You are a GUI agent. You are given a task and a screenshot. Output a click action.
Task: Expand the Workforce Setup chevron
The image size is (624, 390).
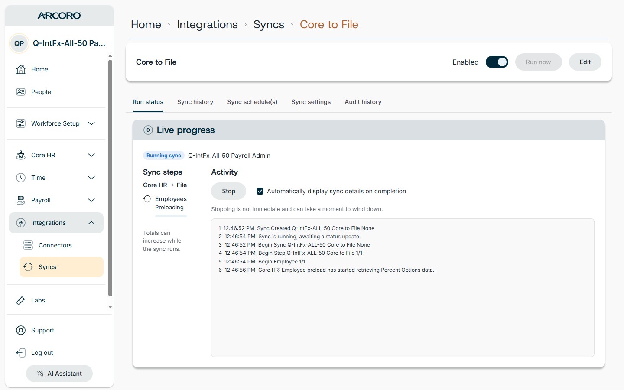click(91, 123)
